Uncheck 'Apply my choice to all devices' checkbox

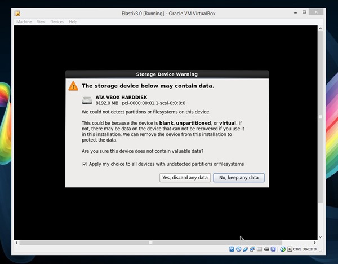click(x=84, y=164)
